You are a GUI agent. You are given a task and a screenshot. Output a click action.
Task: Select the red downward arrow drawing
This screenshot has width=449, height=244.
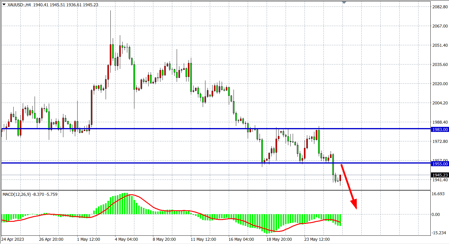click(x=349, y=186)
